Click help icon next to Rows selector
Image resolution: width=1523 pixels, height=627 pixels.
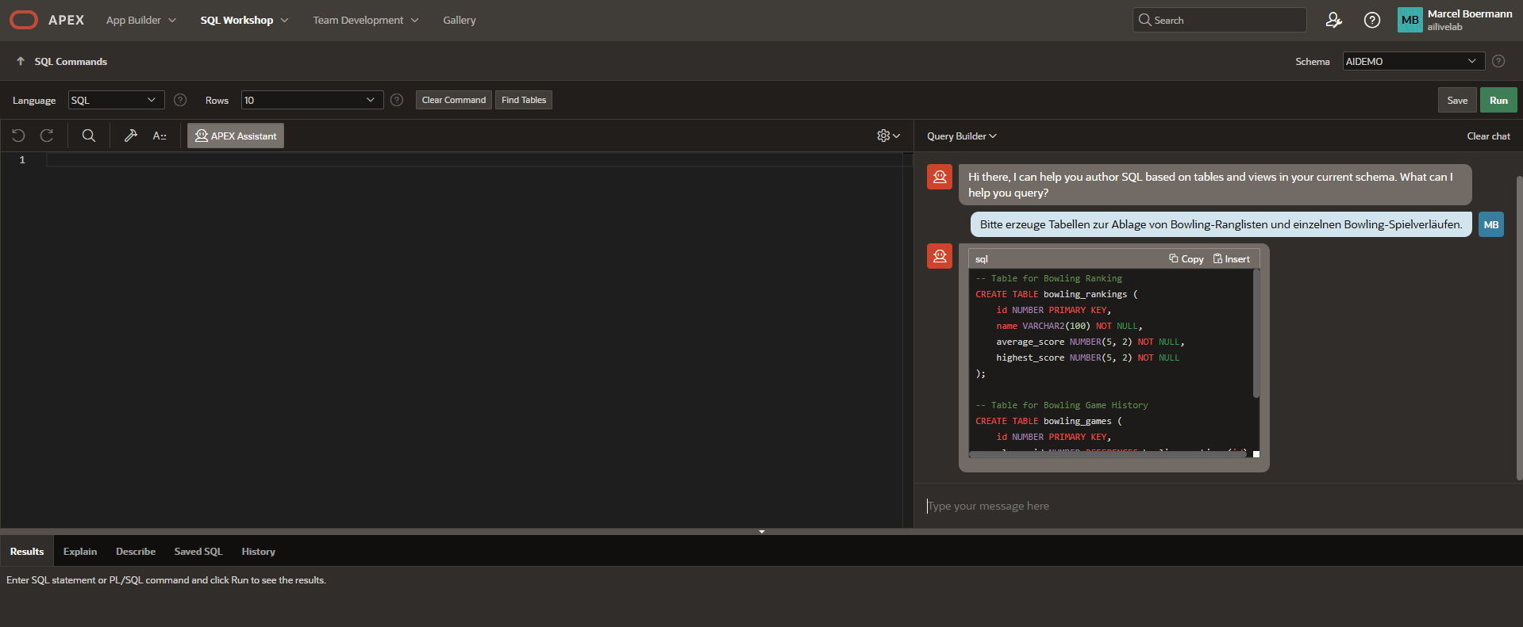(x=397, y=100)
